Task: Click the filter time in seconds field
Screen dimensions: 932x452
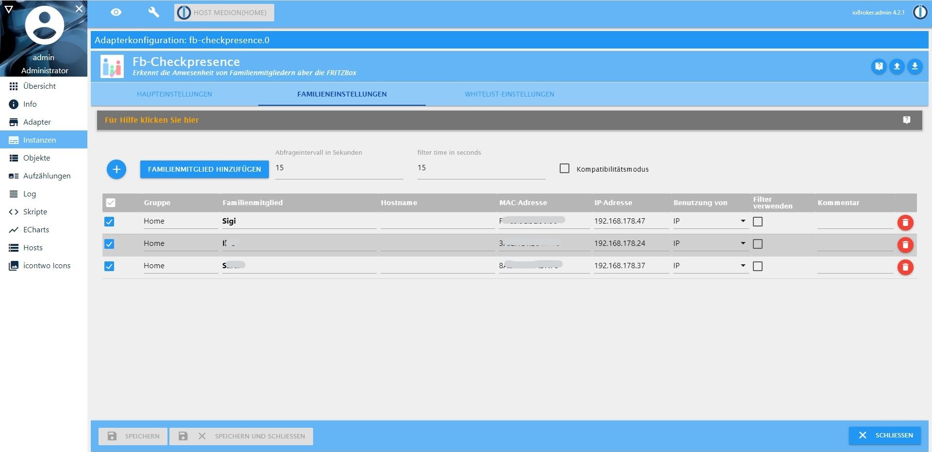Action: (481, 168)
